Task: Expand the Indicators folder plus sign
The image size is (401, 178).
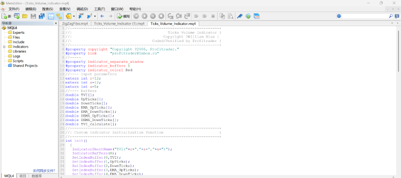Action: [x=4, y=47]
